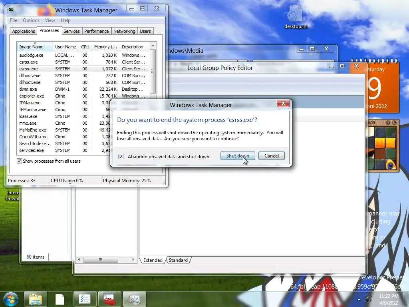Select the csrss.exe row using 1,072 K
Viewport: 409px width, 307px height.
click(83, 69)
